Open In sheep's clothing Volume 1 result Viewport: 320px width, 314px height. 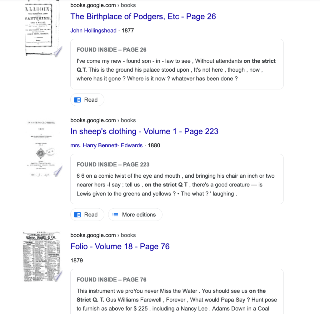[144, 131]
